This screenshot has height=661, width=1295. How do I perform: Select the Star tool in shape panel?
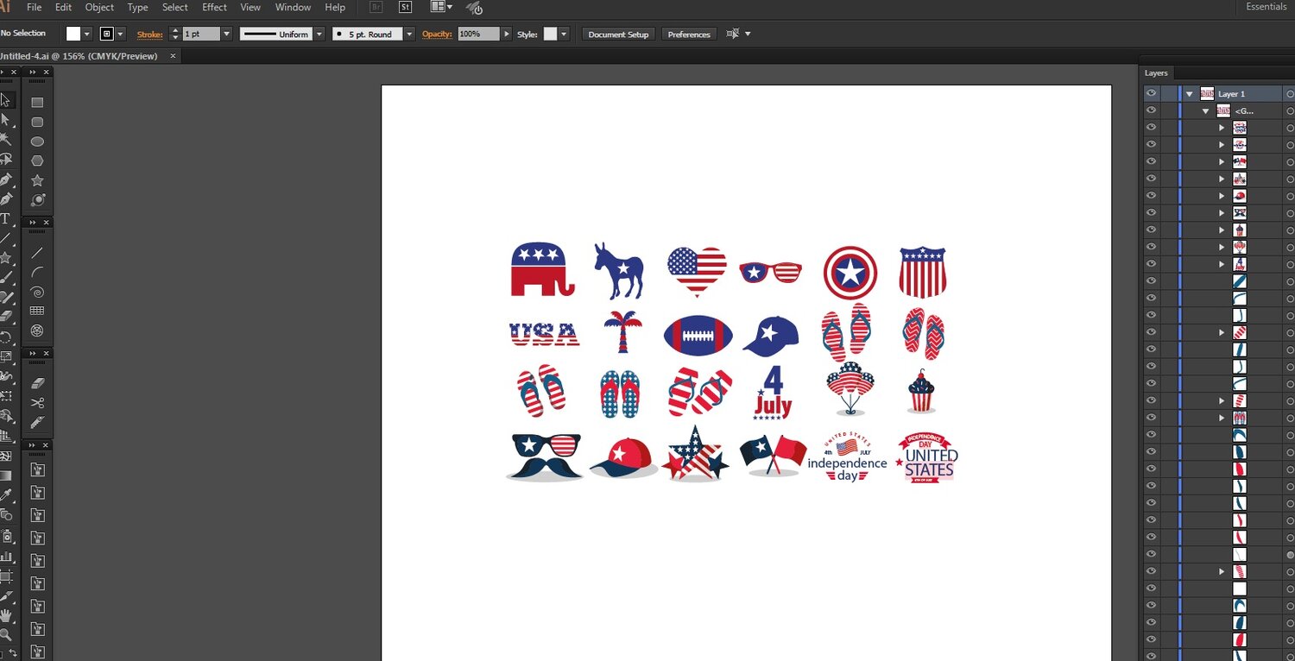pyautogui.click(x=37, y=180)
